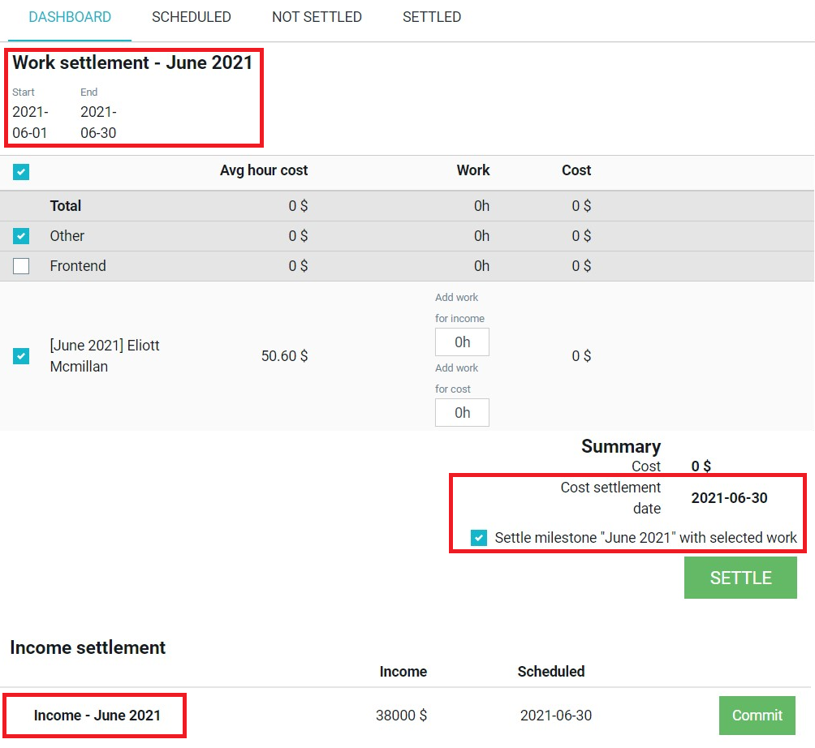Open the SETTLED tab
Image resolution: width=815 pixels, height=748 pixels.
pyautogui.click(x=431, y=17)
